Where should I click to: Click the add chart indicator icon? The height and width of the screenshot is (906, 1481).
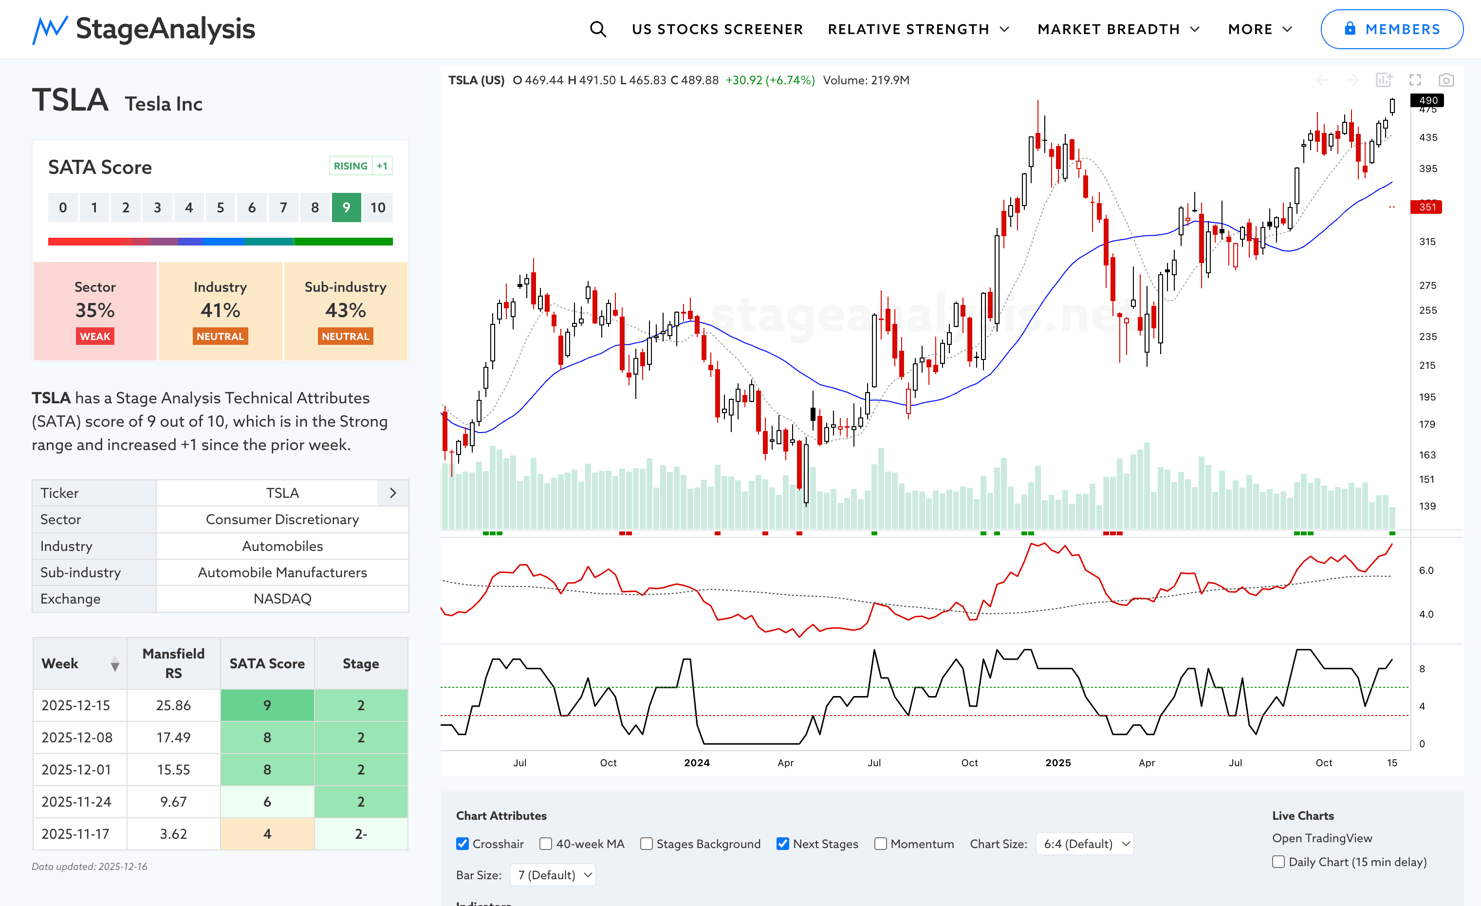tap(1384, 80)
